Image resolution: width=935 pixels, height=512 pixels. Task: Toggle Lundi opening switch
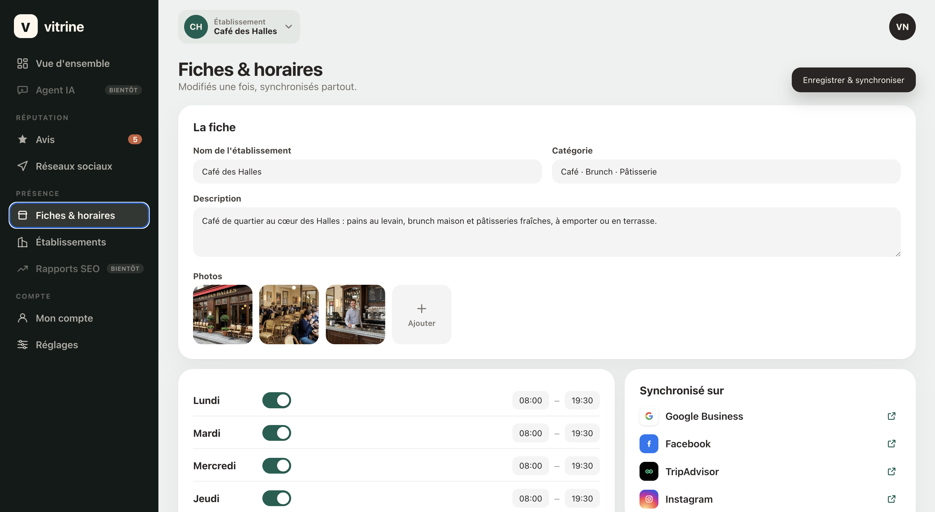277,400
